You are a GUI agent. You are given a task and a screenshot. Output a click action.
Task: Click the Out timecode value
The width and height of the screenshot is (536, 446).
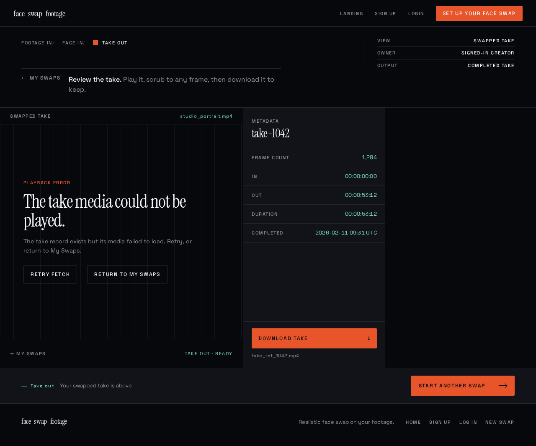(x=361, y=195)
